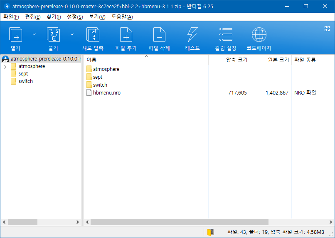Viewport: 335px width, 238px height.
Task: Click the compressed size value 717,605
Action: tap(237, 93)
